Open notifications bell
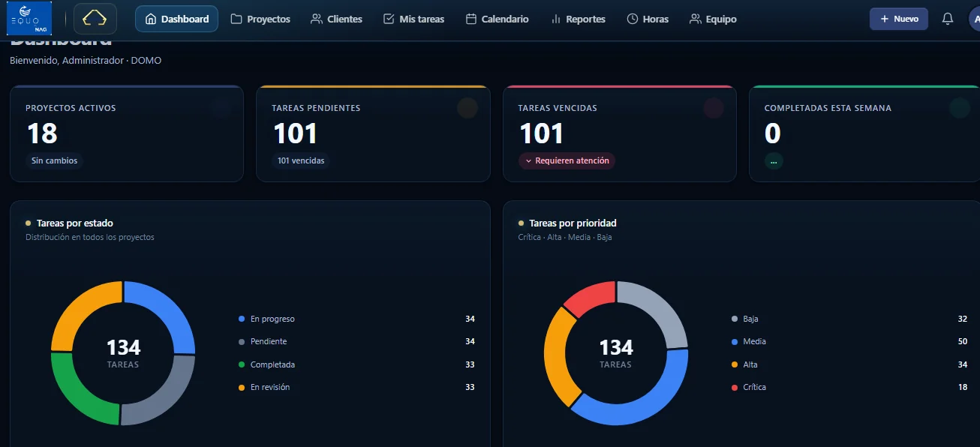The height and width of the screenshot is (447, 980). click(948, 19)
